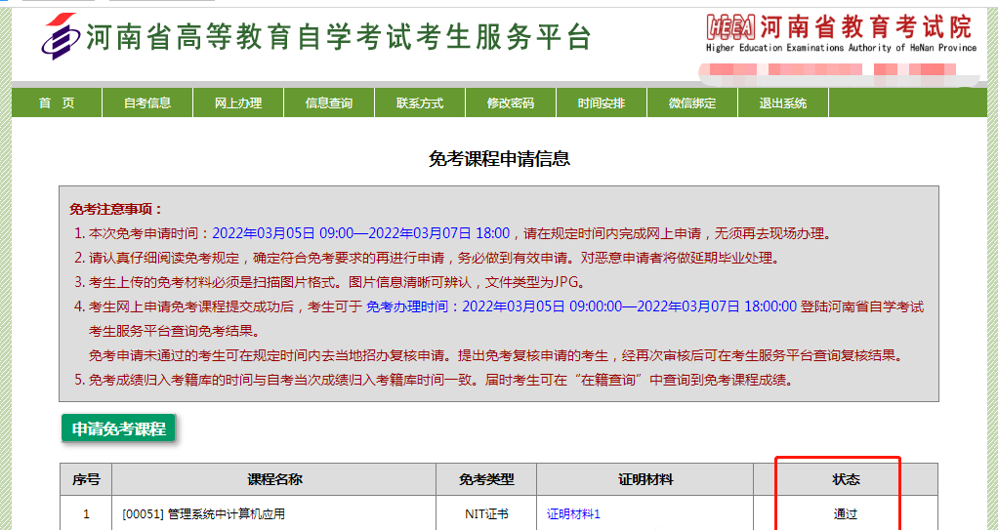Log out via 退出系统
The image size is (998, 530).
point(783,103)
